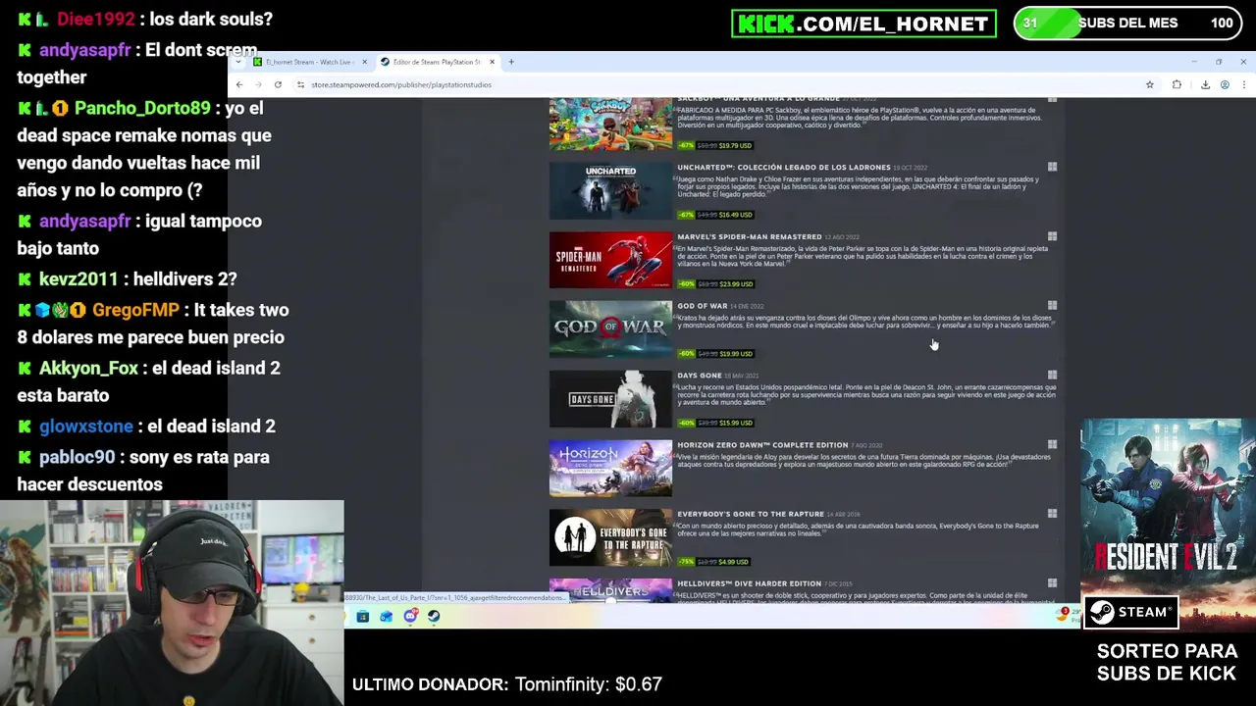Image resolution: width=1256 pixels, height=706 pixels.
Task: Click the browser forward arrow
Action: [x=258, y=84]
